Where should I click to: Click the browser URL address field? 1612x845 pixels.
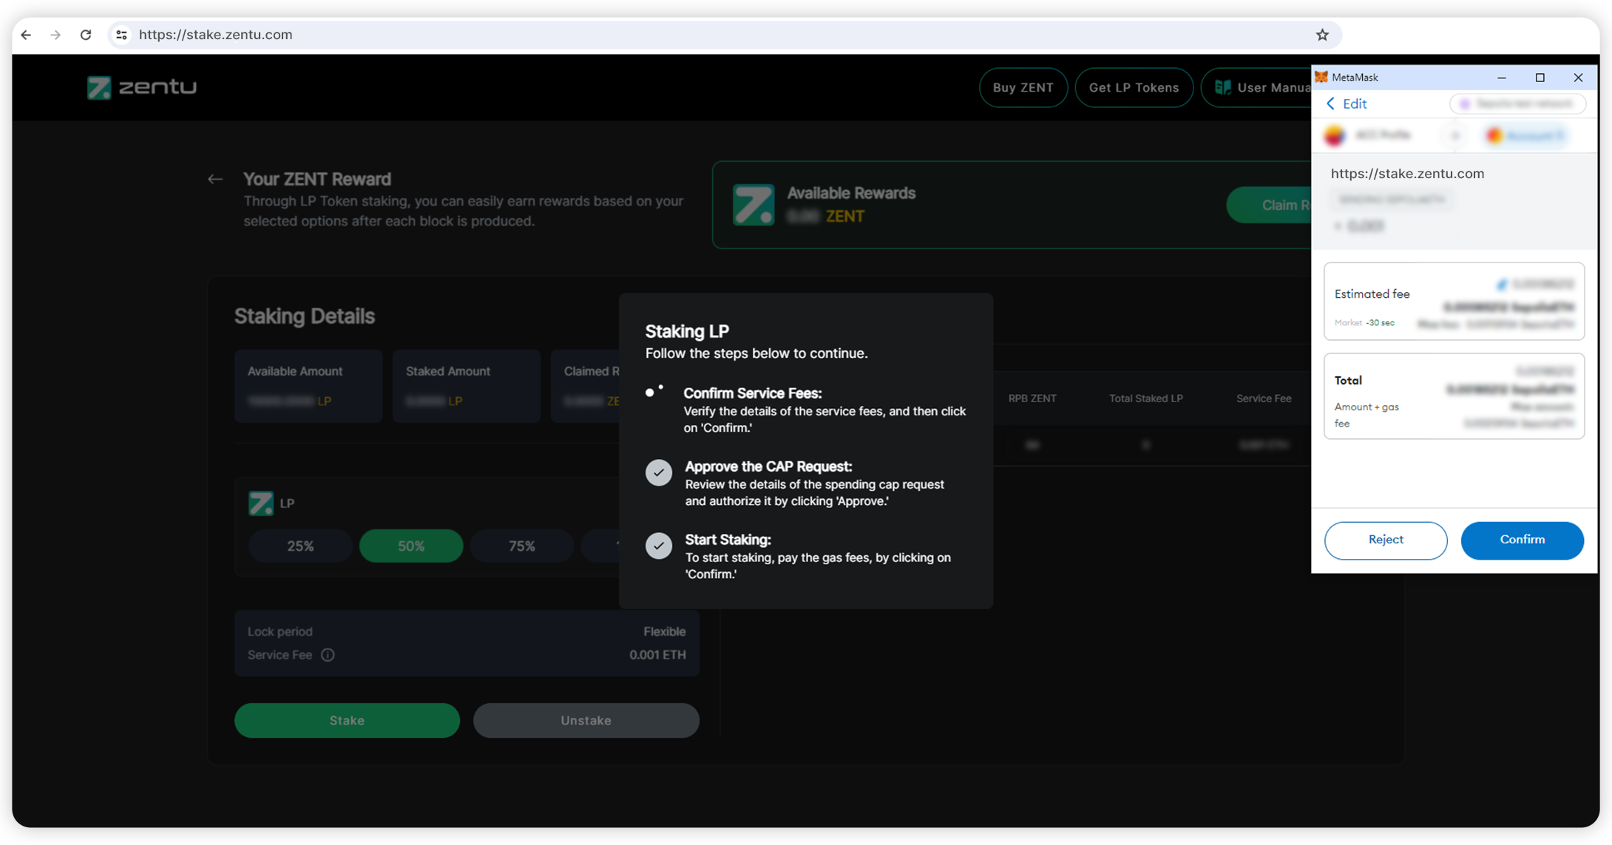point(666,35)
